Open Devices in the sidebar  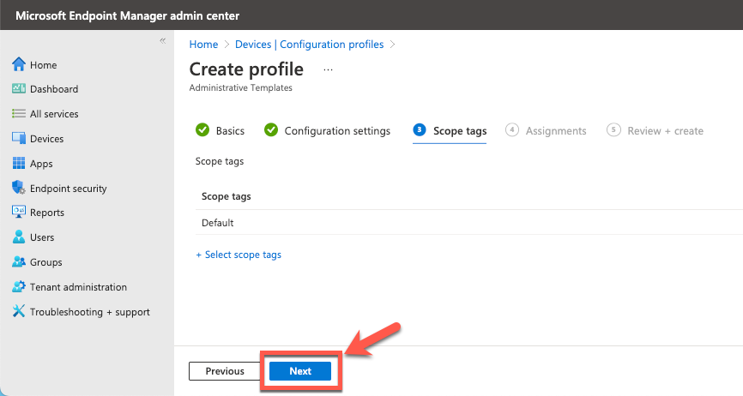(x=46, y=139)
